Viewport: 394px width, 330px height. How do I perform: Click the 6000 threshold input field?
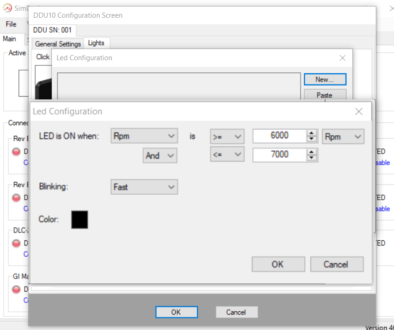(279, 136)
